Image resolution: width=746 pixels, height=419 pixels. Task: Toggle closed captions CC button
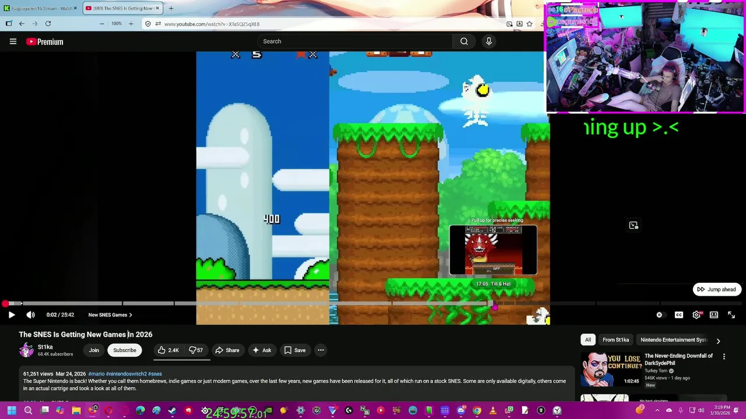coord(679,315)
